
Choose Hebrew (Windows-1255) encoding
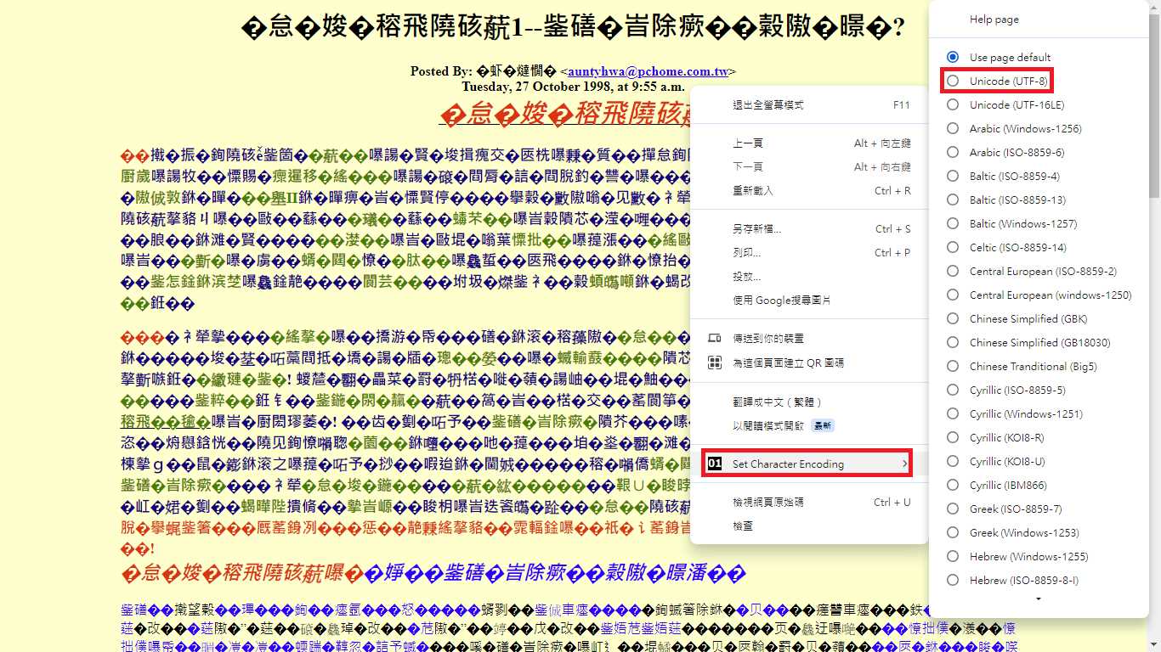[x=953, y=556]
